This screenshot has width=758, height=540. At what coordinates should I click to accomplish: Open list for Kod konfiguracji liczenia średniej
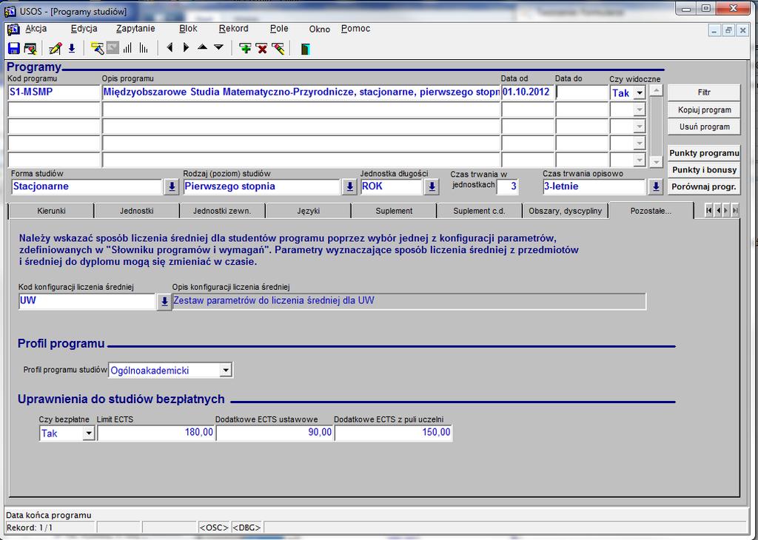tap(164, 301)
